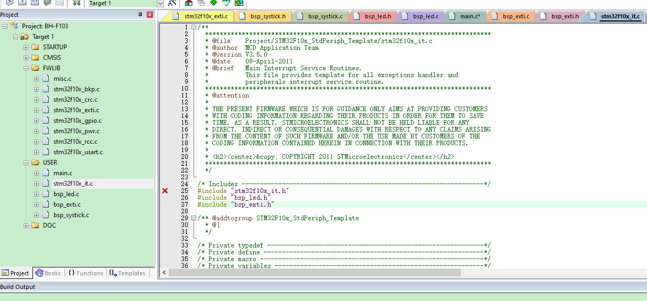Switch to the bsp_exti.c editor tab
The width and height of the screenshot is (647, 301).
(510, 16)
